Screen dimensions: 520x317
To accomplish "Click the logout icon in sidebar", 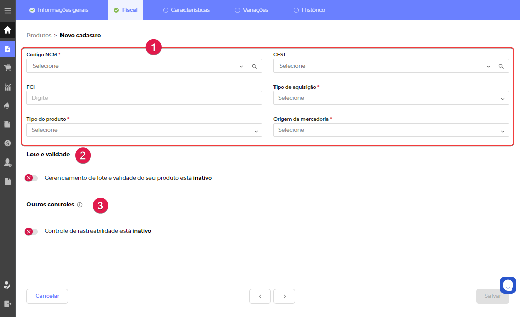I will (8, 303).
